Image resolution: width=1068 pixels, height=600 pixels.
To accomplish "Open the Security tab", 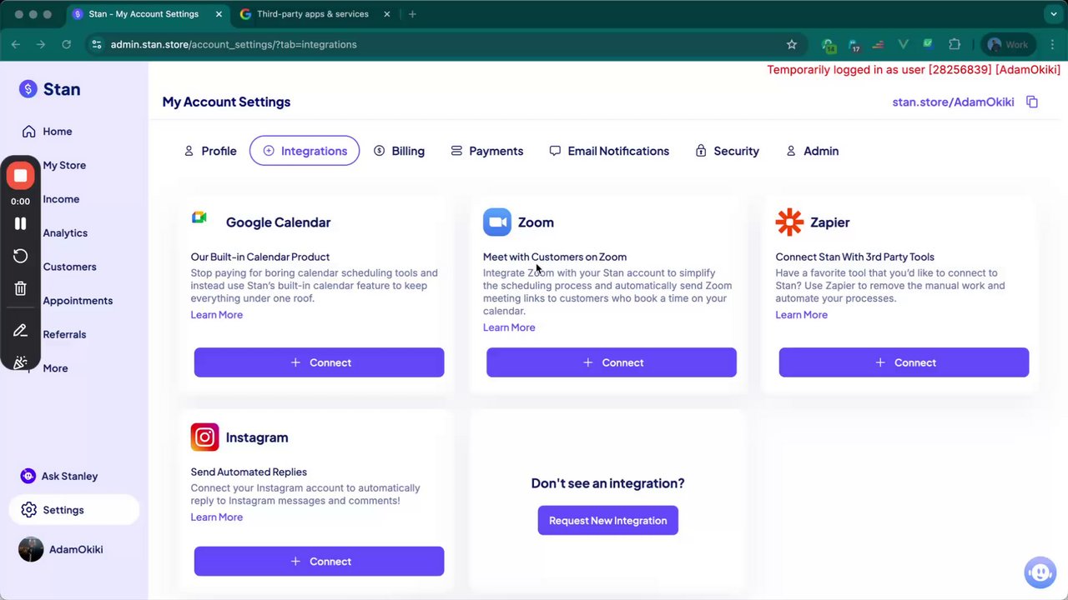I will [727, 151].
